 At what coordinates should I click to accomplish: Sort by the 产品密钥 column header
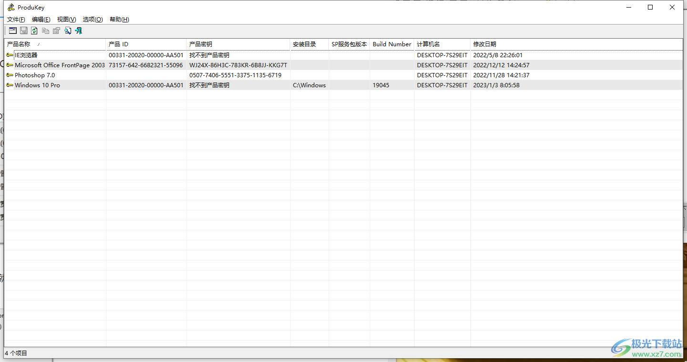click(238, 44)
